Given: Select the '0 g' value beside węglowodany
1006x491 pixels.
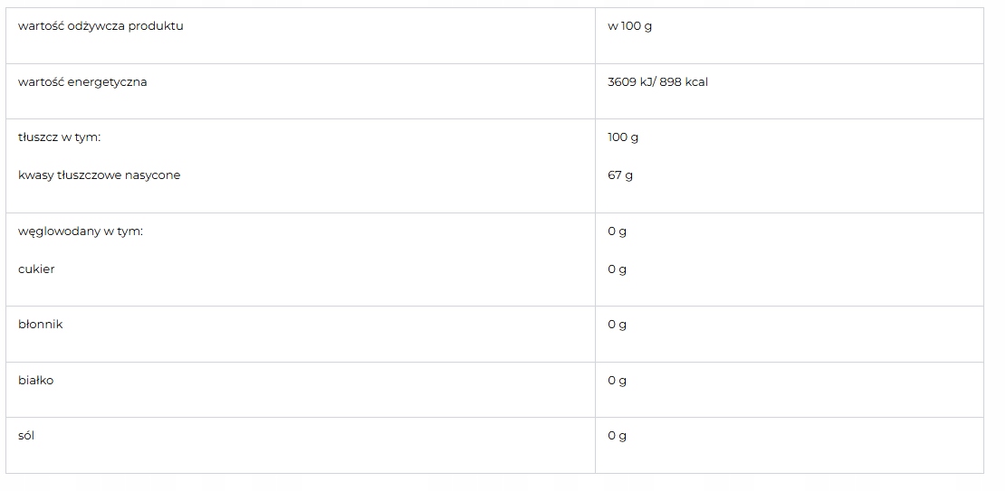Looking at the screenshot, I should tap(617, 231).
